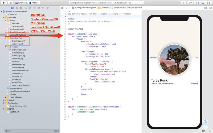Open the Breakpoint navigator
The height and width of the screenshot is (133, 213).
tap(43, 8)
